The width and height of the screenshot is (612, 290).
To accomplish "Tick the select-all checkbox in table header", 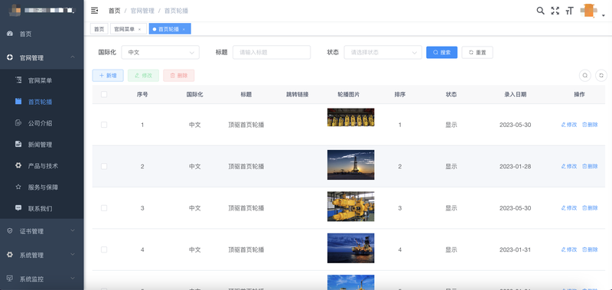I will [104, 94].
